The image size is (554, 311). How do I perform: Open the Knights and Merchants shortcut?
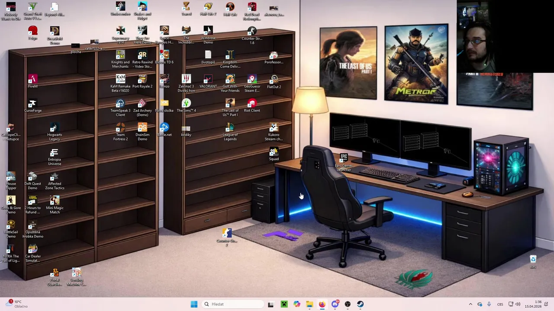point(120,59)
